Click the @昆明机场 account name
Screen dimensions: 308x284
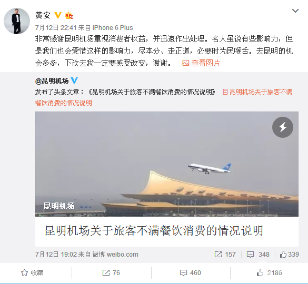click(52, 80)
